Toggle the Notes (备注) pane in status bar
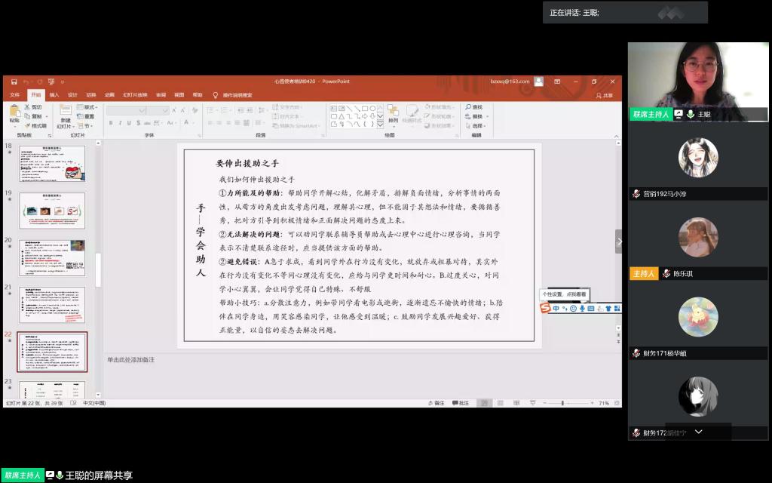 [436, 403]
